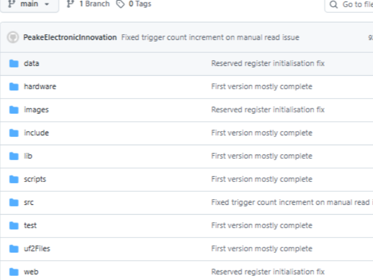Screen dimensions: 373x280
Task: Click the hardware folder icon
Action: [x=14, y=87]
